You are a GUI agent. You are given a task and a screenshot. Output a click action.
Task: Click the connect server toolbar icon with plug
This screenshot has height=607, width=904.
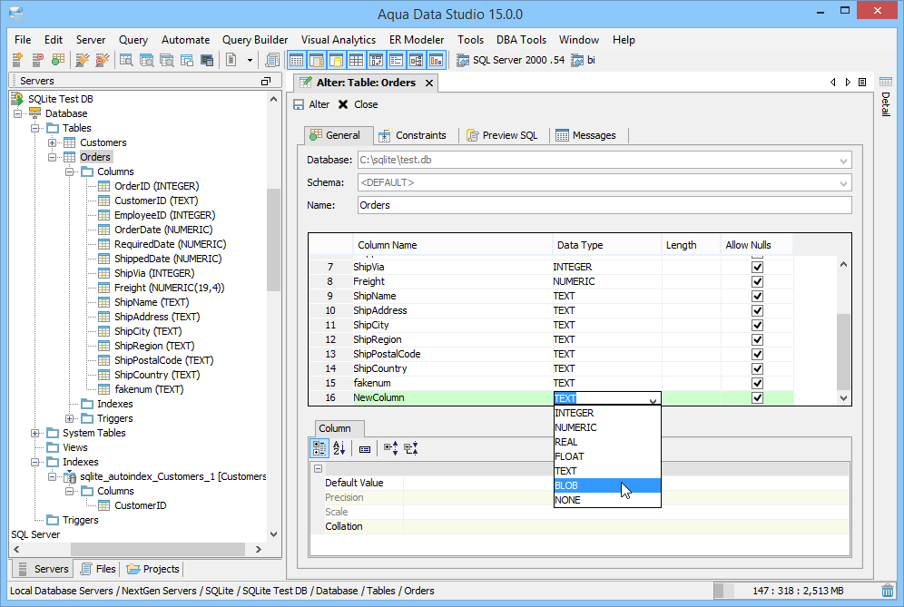point(83,59)
